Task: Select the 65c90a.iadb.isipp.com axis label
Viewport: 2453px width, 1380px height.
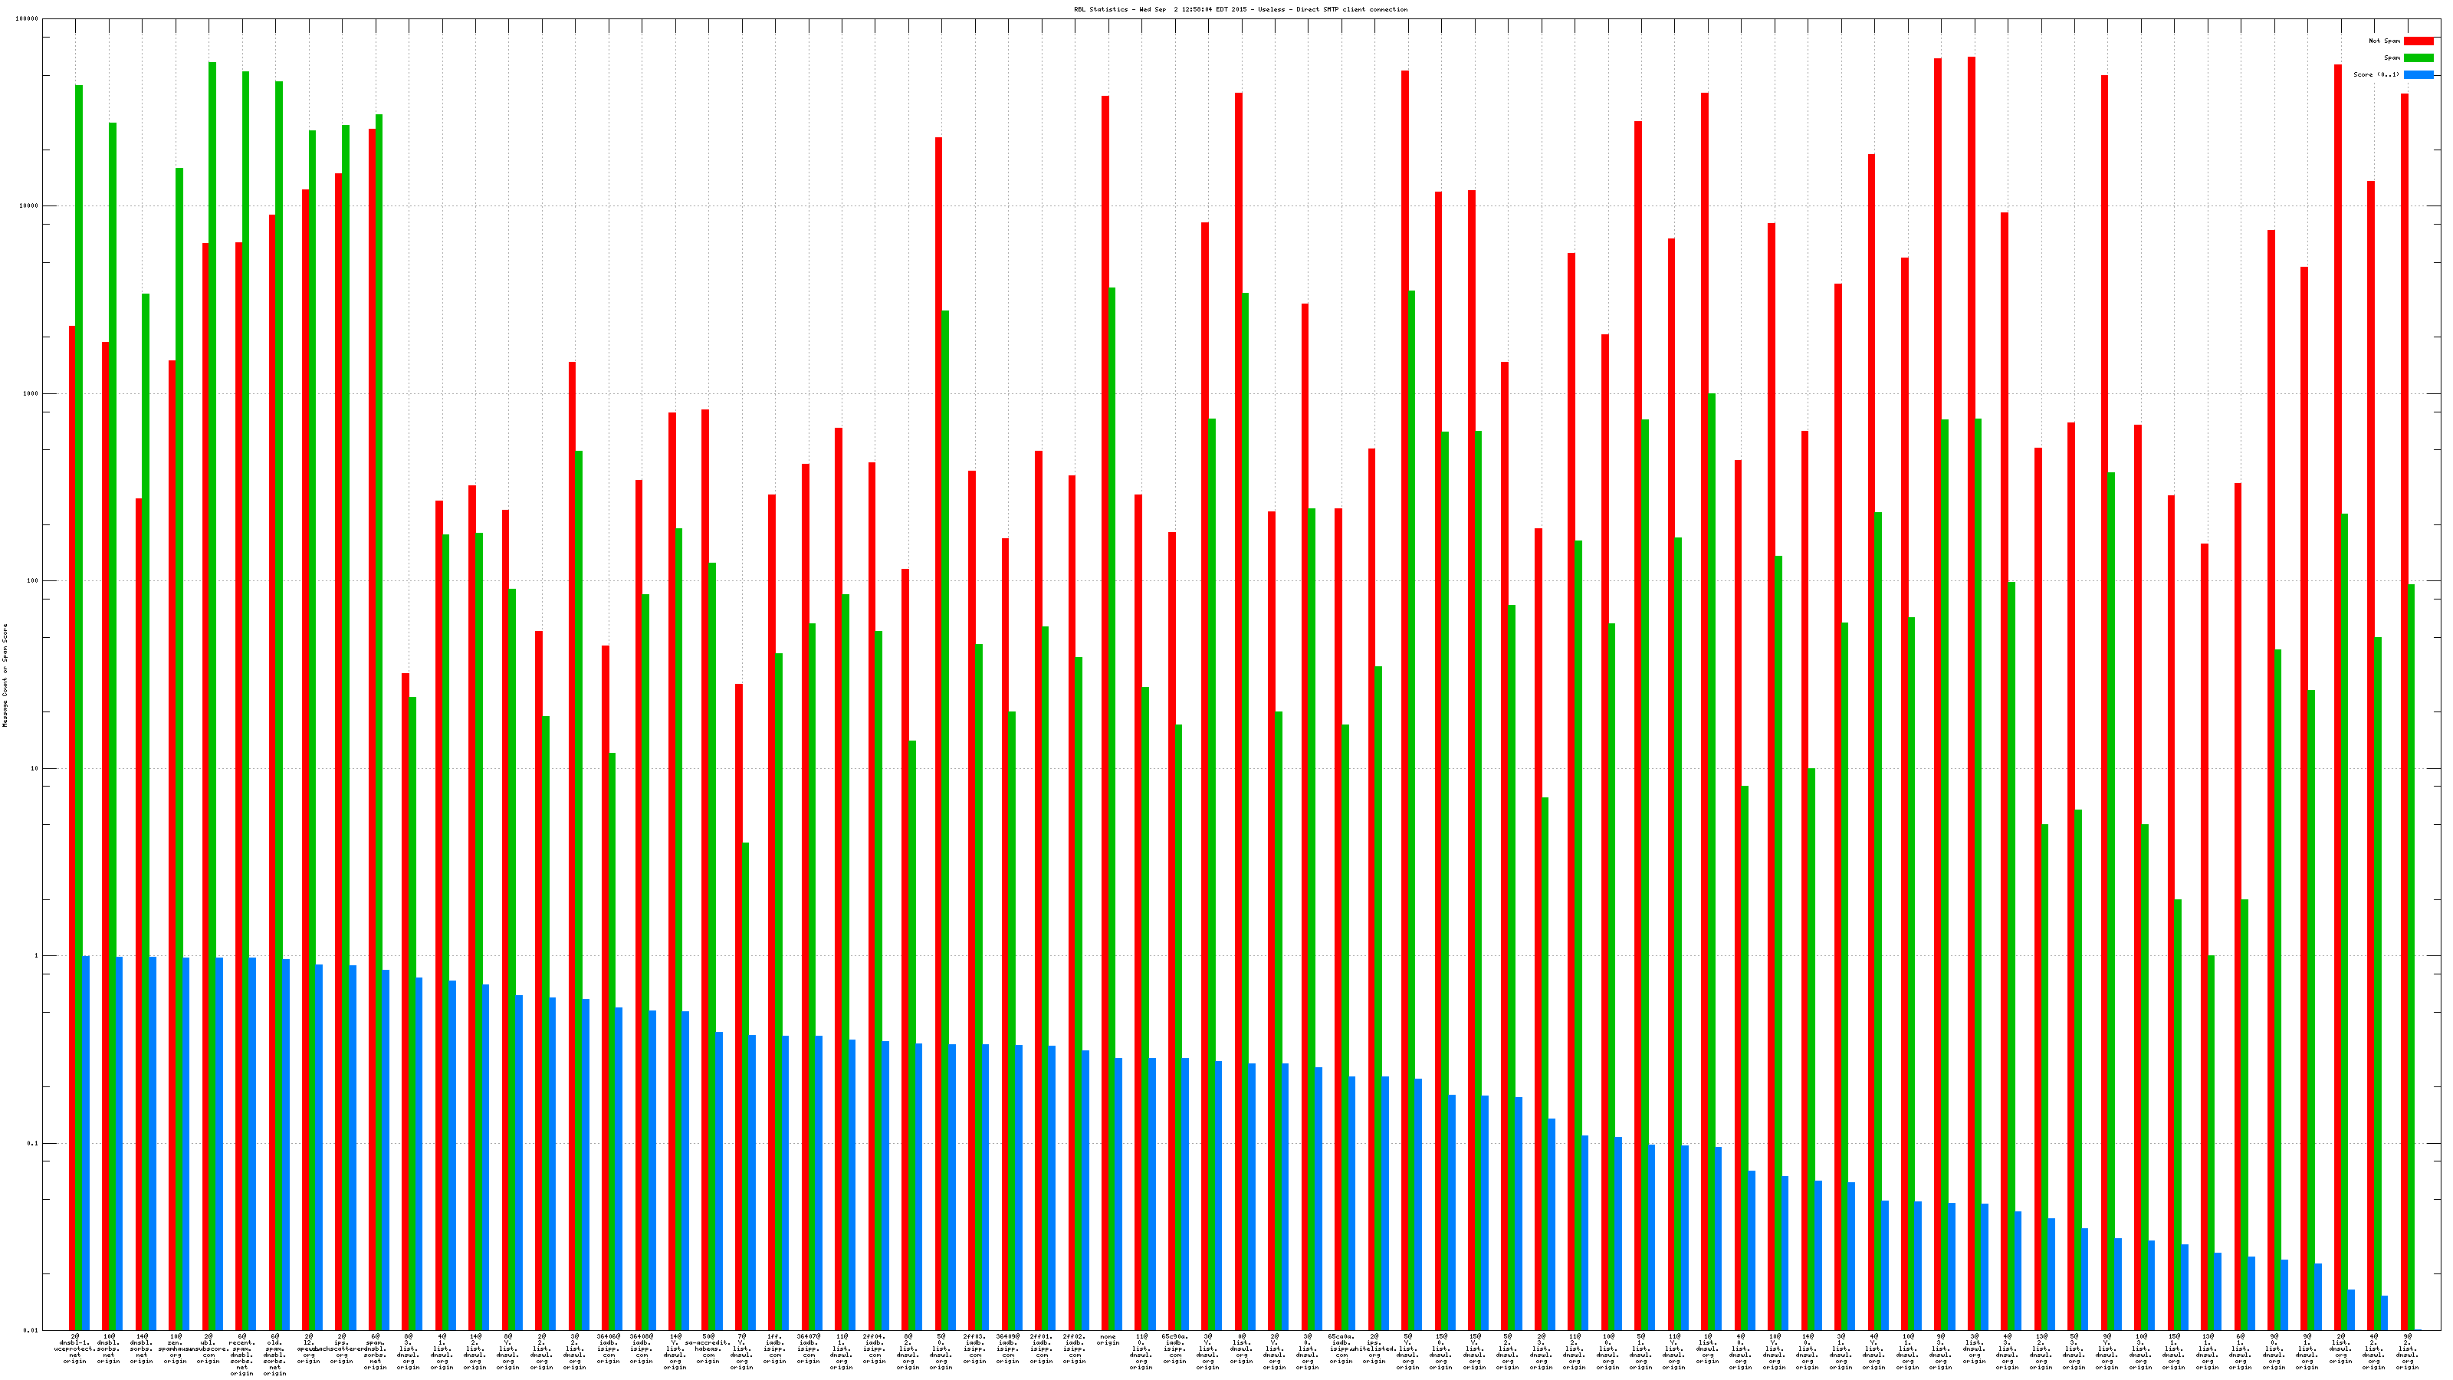Action: pyautogui.click(x=1174, y=1349)
